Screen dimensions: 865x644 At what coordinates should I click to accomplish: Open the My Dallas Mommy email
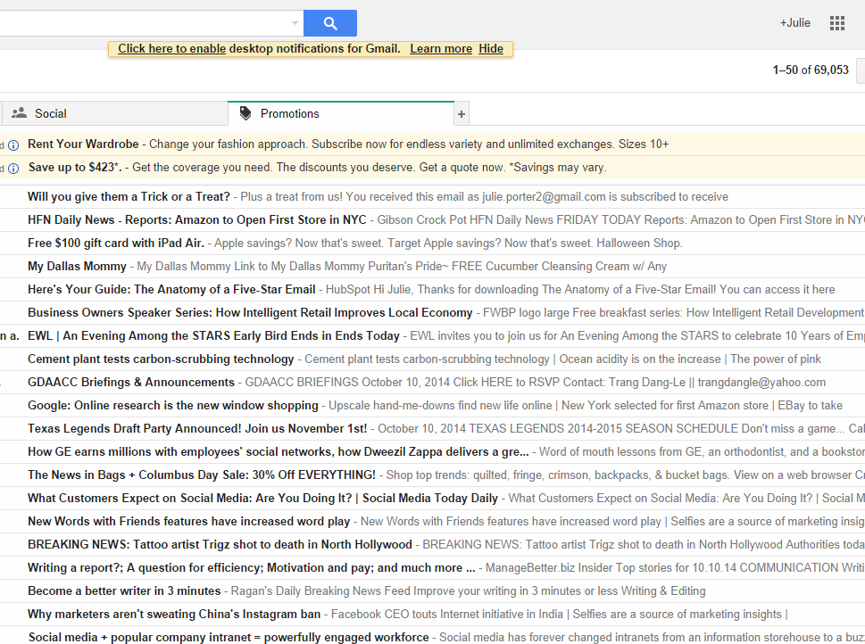432,267
